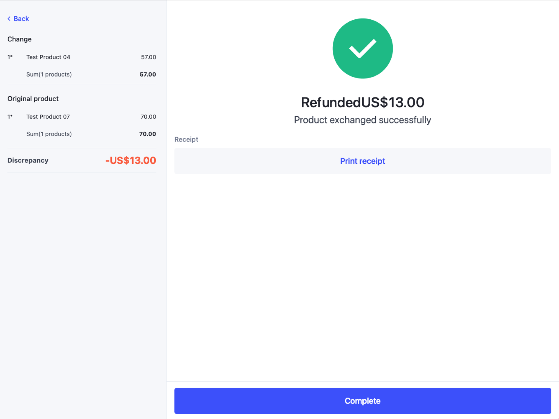Click the Product exchanged successfully message
This screenshot has height=419, width=559.
(362, 120)
